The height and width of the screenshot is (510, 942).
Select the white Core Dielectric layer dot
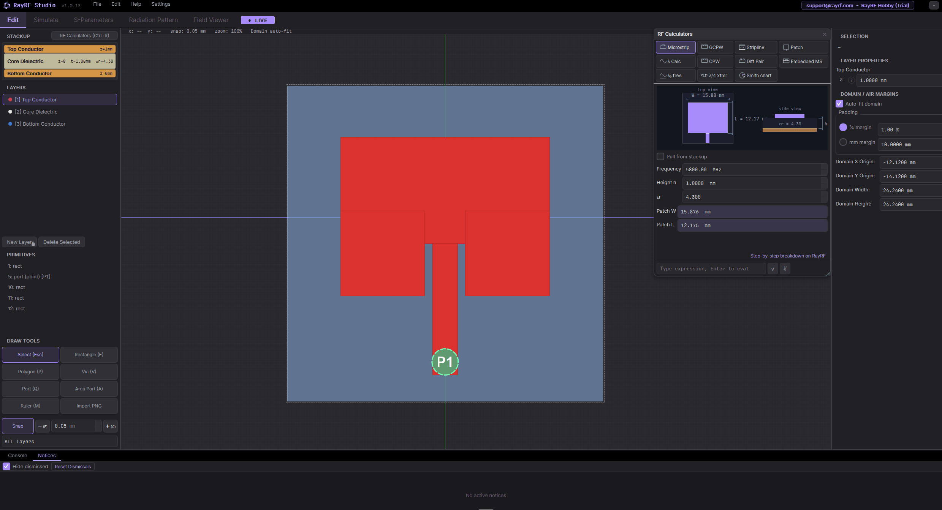coord(10,112)
